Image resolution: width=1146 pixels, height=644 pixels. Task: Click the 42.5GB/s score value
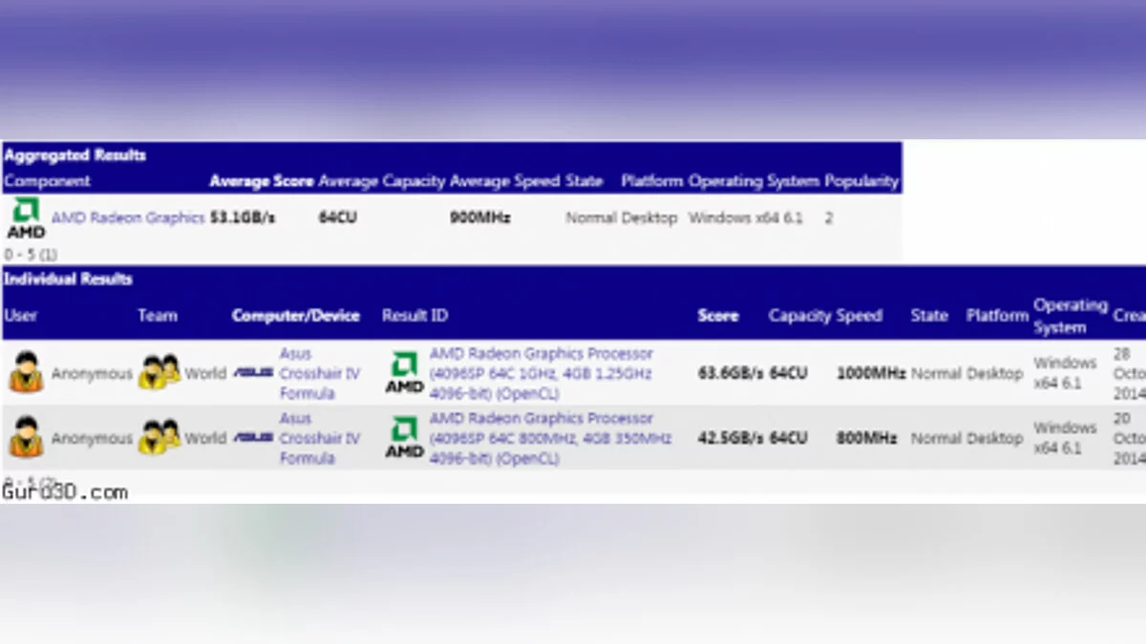[x=731, y=438]
